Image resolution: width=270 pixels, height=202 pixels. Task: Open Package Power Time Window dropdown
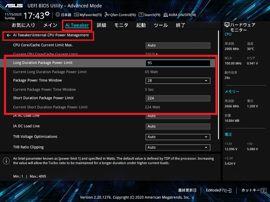point(178,80)
